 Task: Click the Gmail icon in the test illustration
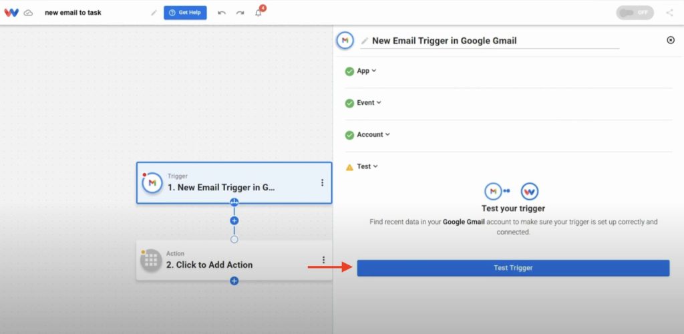point(493,192)
